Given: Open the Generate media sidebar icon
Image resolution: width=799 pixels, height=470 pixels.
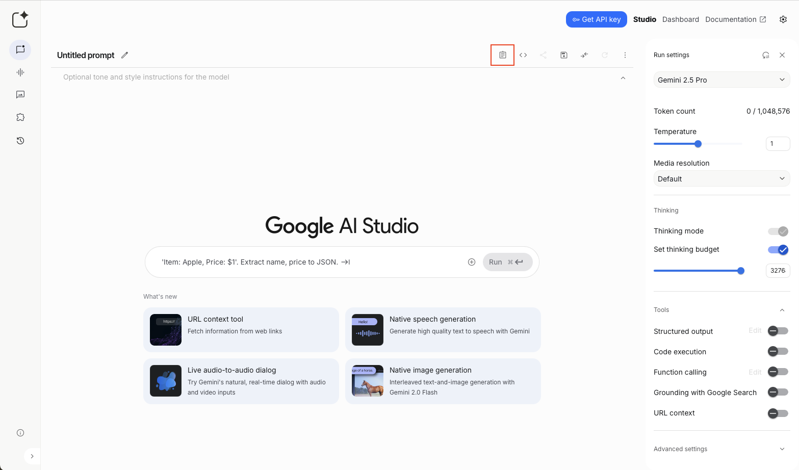Looking at the screenshot, I should [x=20, y=95].
